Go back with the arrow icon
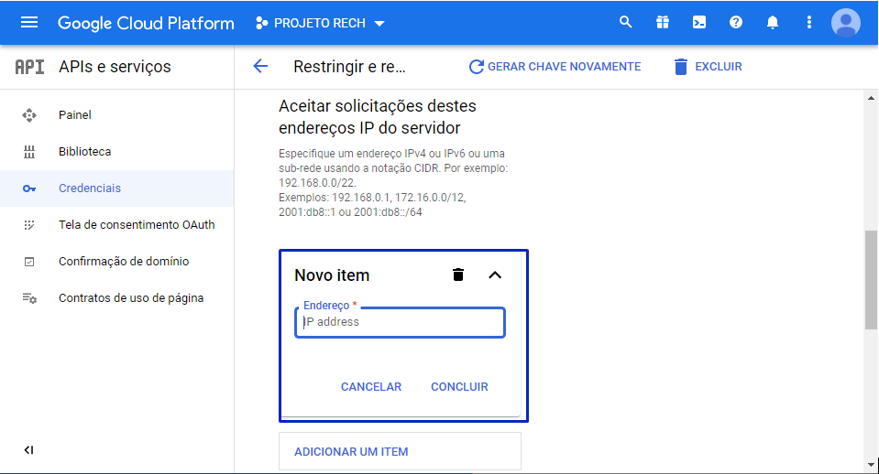 click(260, 66)
